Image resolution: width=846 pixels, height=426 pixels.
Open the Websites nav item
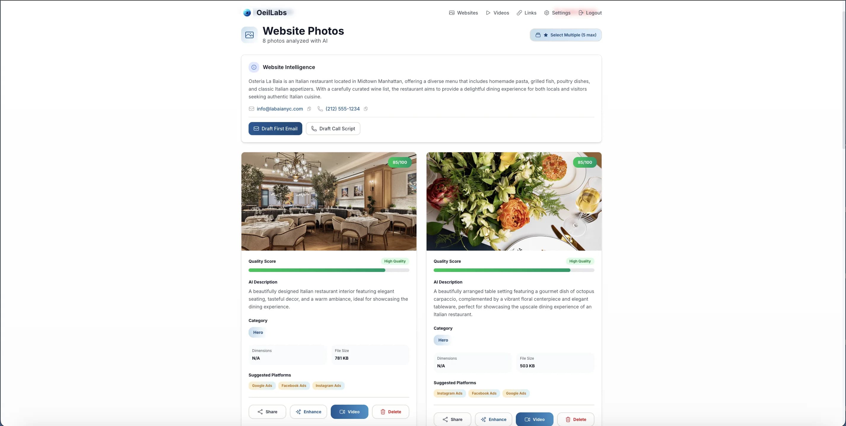pyautogui.click(x=463, y=13)
